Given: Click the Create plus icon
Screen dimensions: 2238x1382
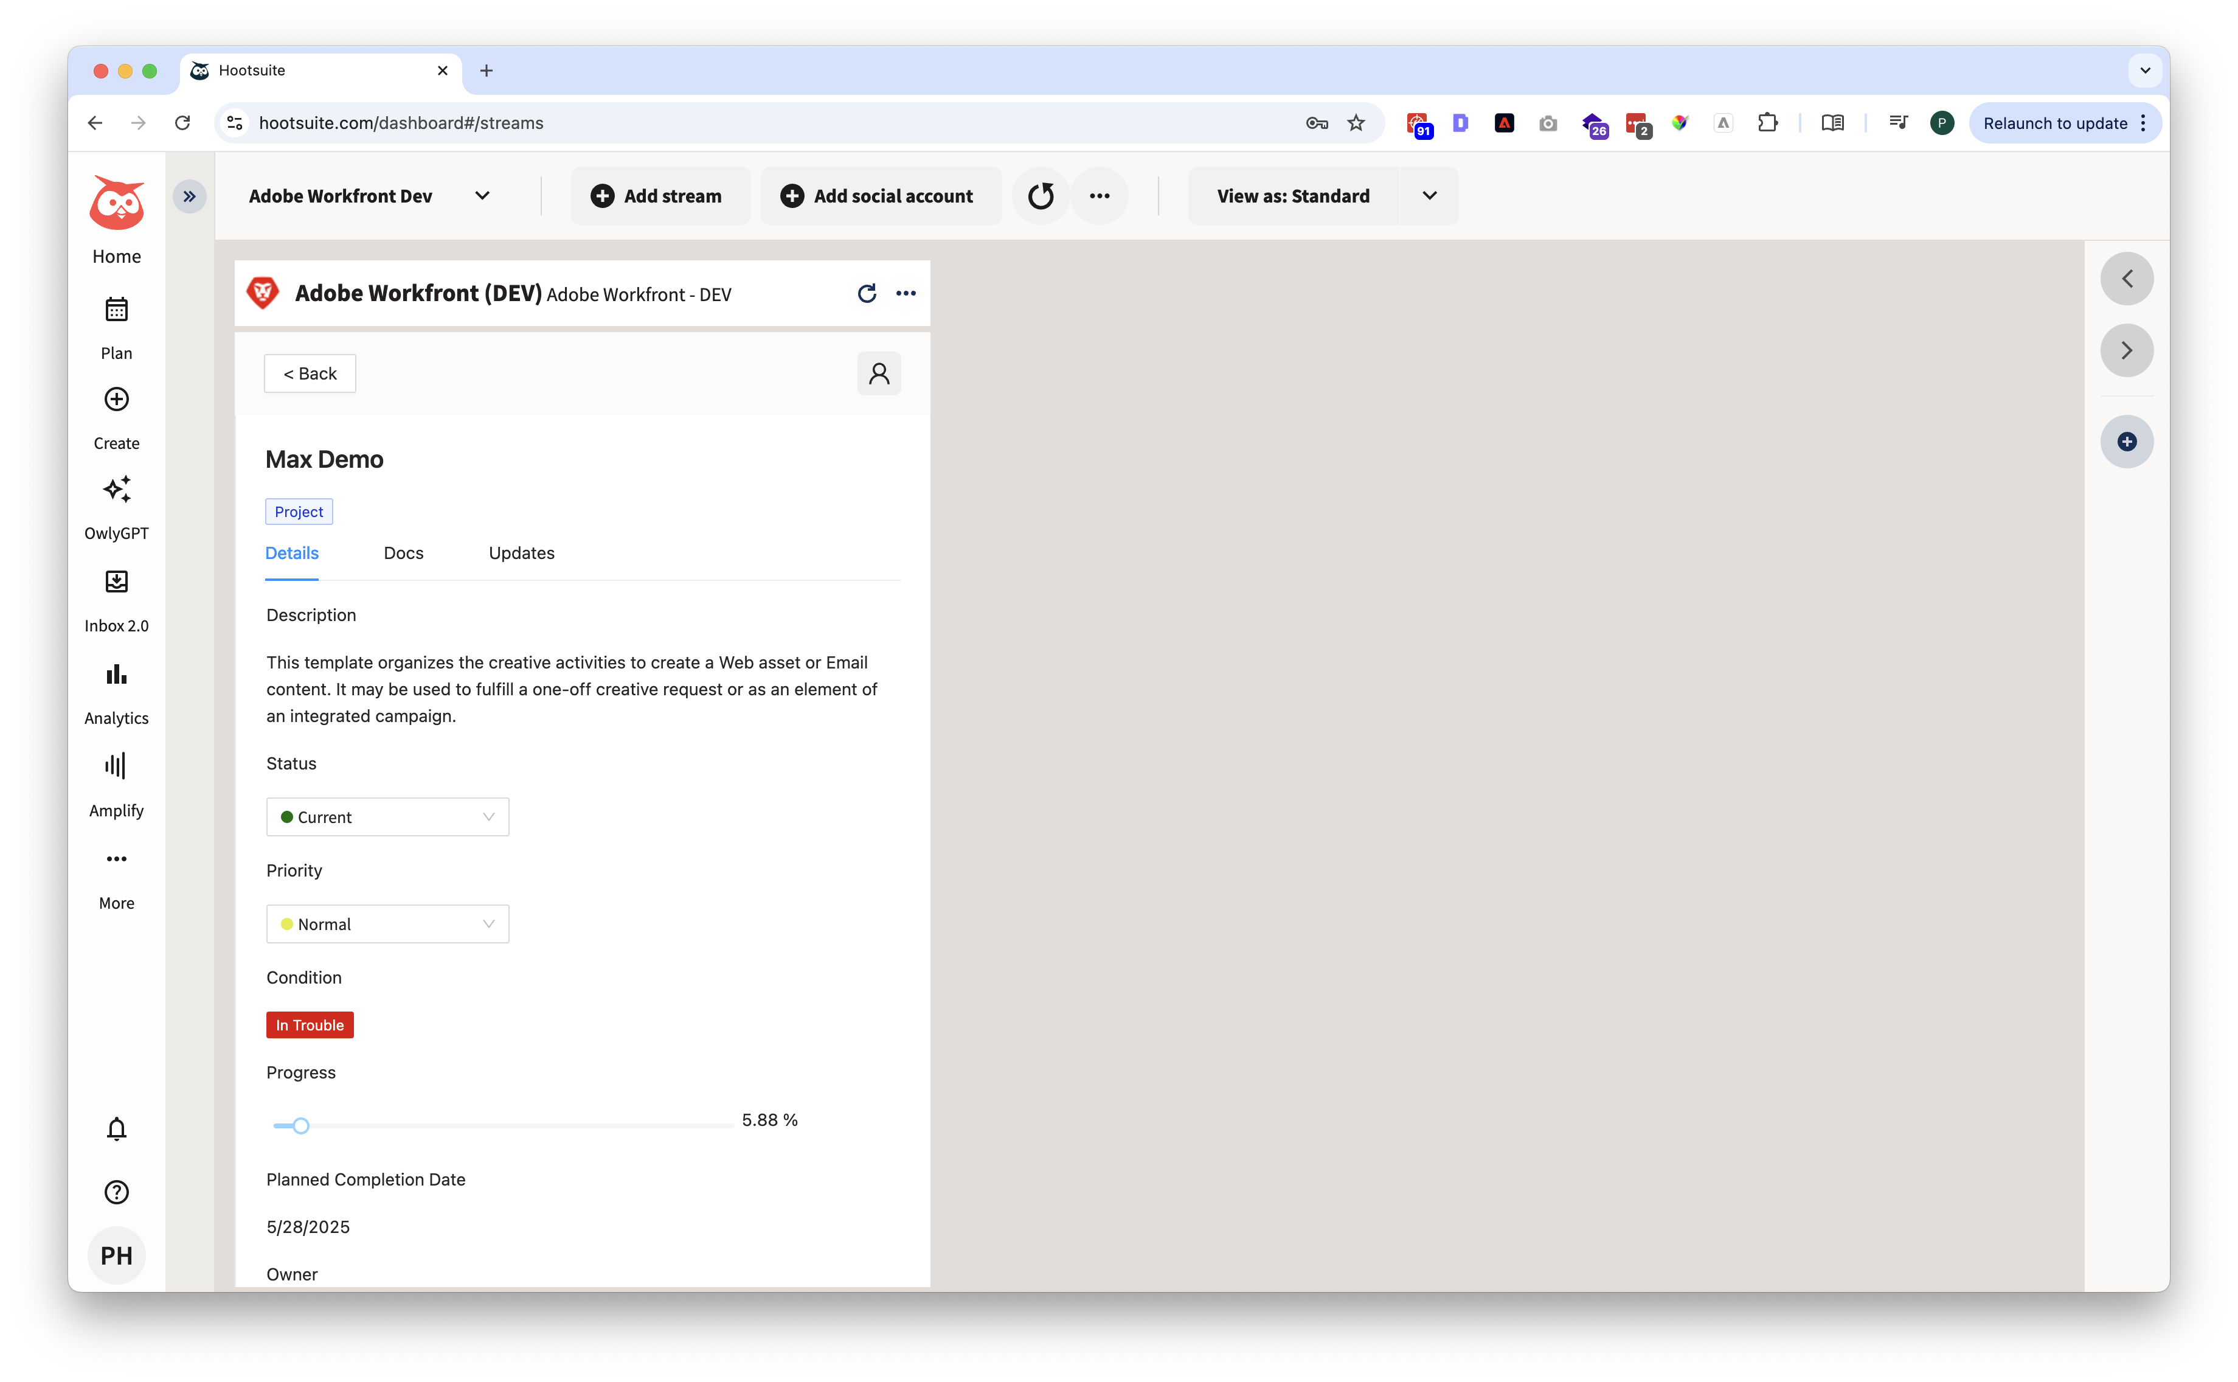Looking at the screenshot, I should tap(116, 400).
